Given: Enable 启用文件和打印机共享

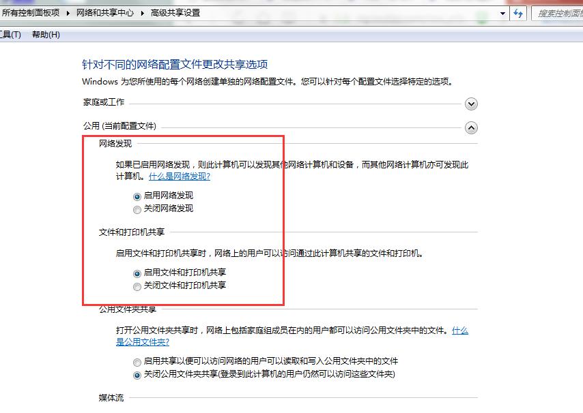Looking at the screenshot, I should tap(137, 272).
